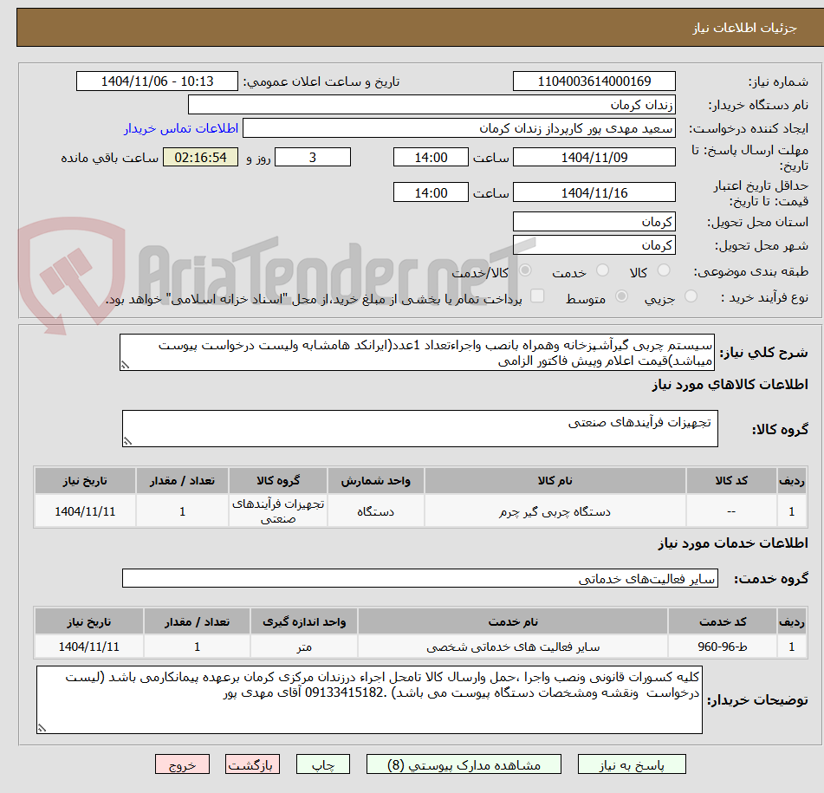Click the resize handle of شرح کلی نیاز box

coord(125,365)
